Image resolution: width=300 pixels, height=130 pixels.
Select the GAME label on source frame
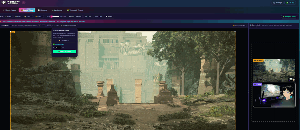13,32
